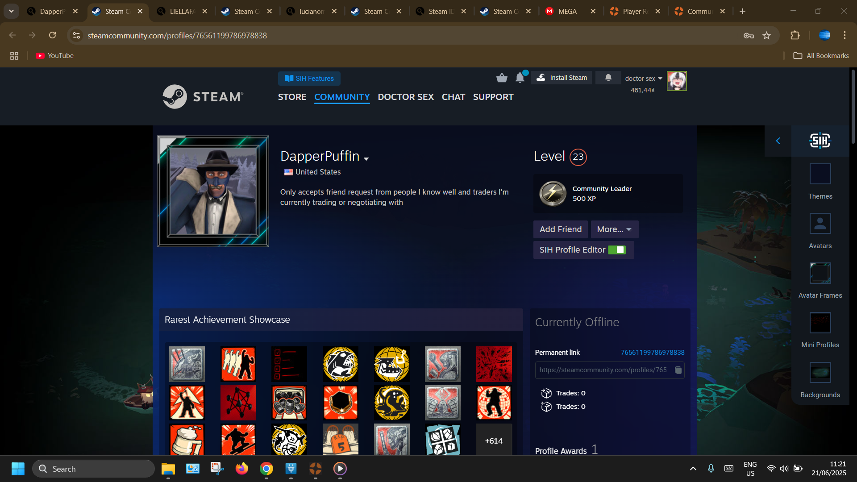
Task: Click the page vertical scrollbar
Action: [853, 107]
